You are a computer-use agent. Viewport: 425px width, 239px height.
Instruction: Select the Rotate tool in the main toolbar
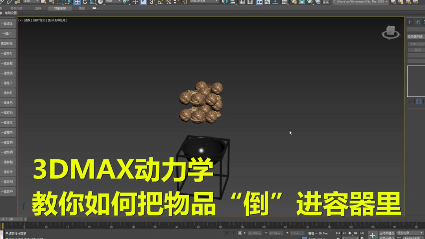(86, 3)
